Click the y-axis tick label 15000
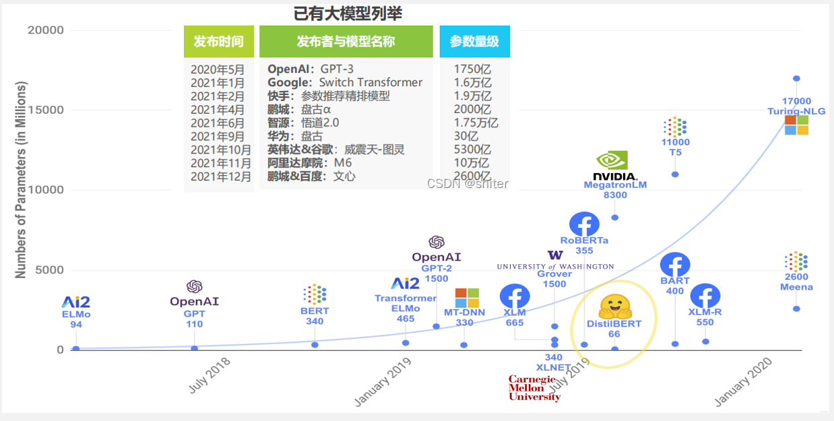Image resolution: width=834 pixels, height=421 pixels. [46, 110]
